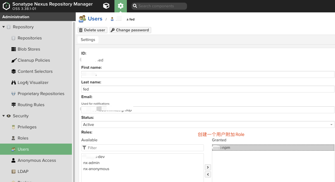The width and height of the screenshot is (335, 182).
Task: Click the breadcrumb user icon
Action: [x=112, y=19]
